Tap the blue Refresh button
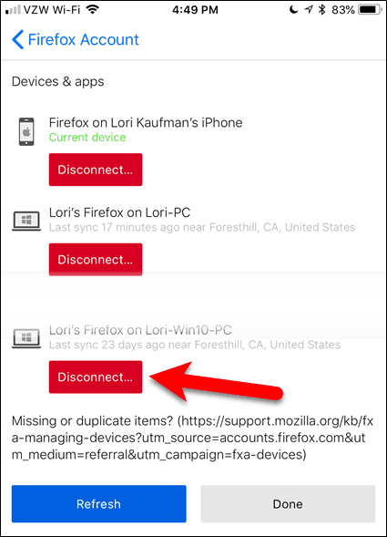This screenshot has height=537, width=387. coord(99,504)
